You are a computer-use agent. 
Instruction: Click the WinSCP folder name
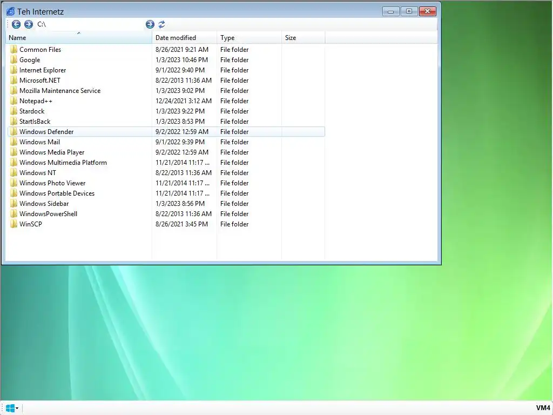31,223
